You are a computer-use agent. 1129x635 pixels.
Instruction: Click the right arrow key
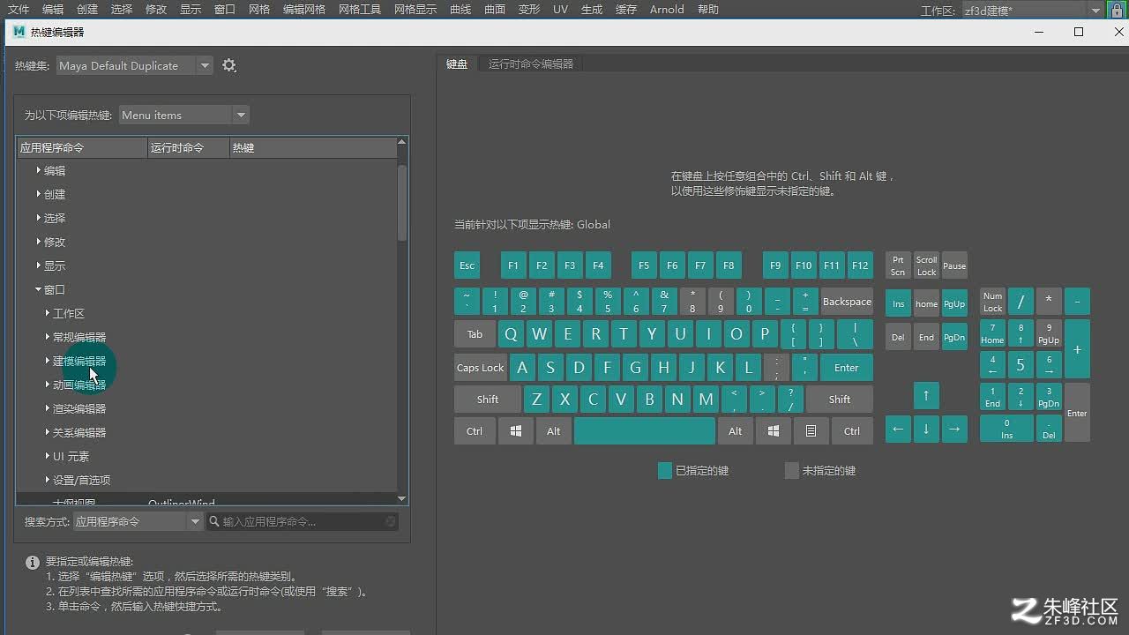[954, 430]
